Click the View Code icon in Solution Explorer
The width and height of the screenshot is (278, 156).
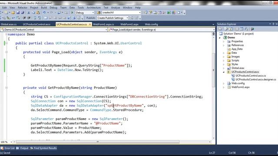point(237,29)
